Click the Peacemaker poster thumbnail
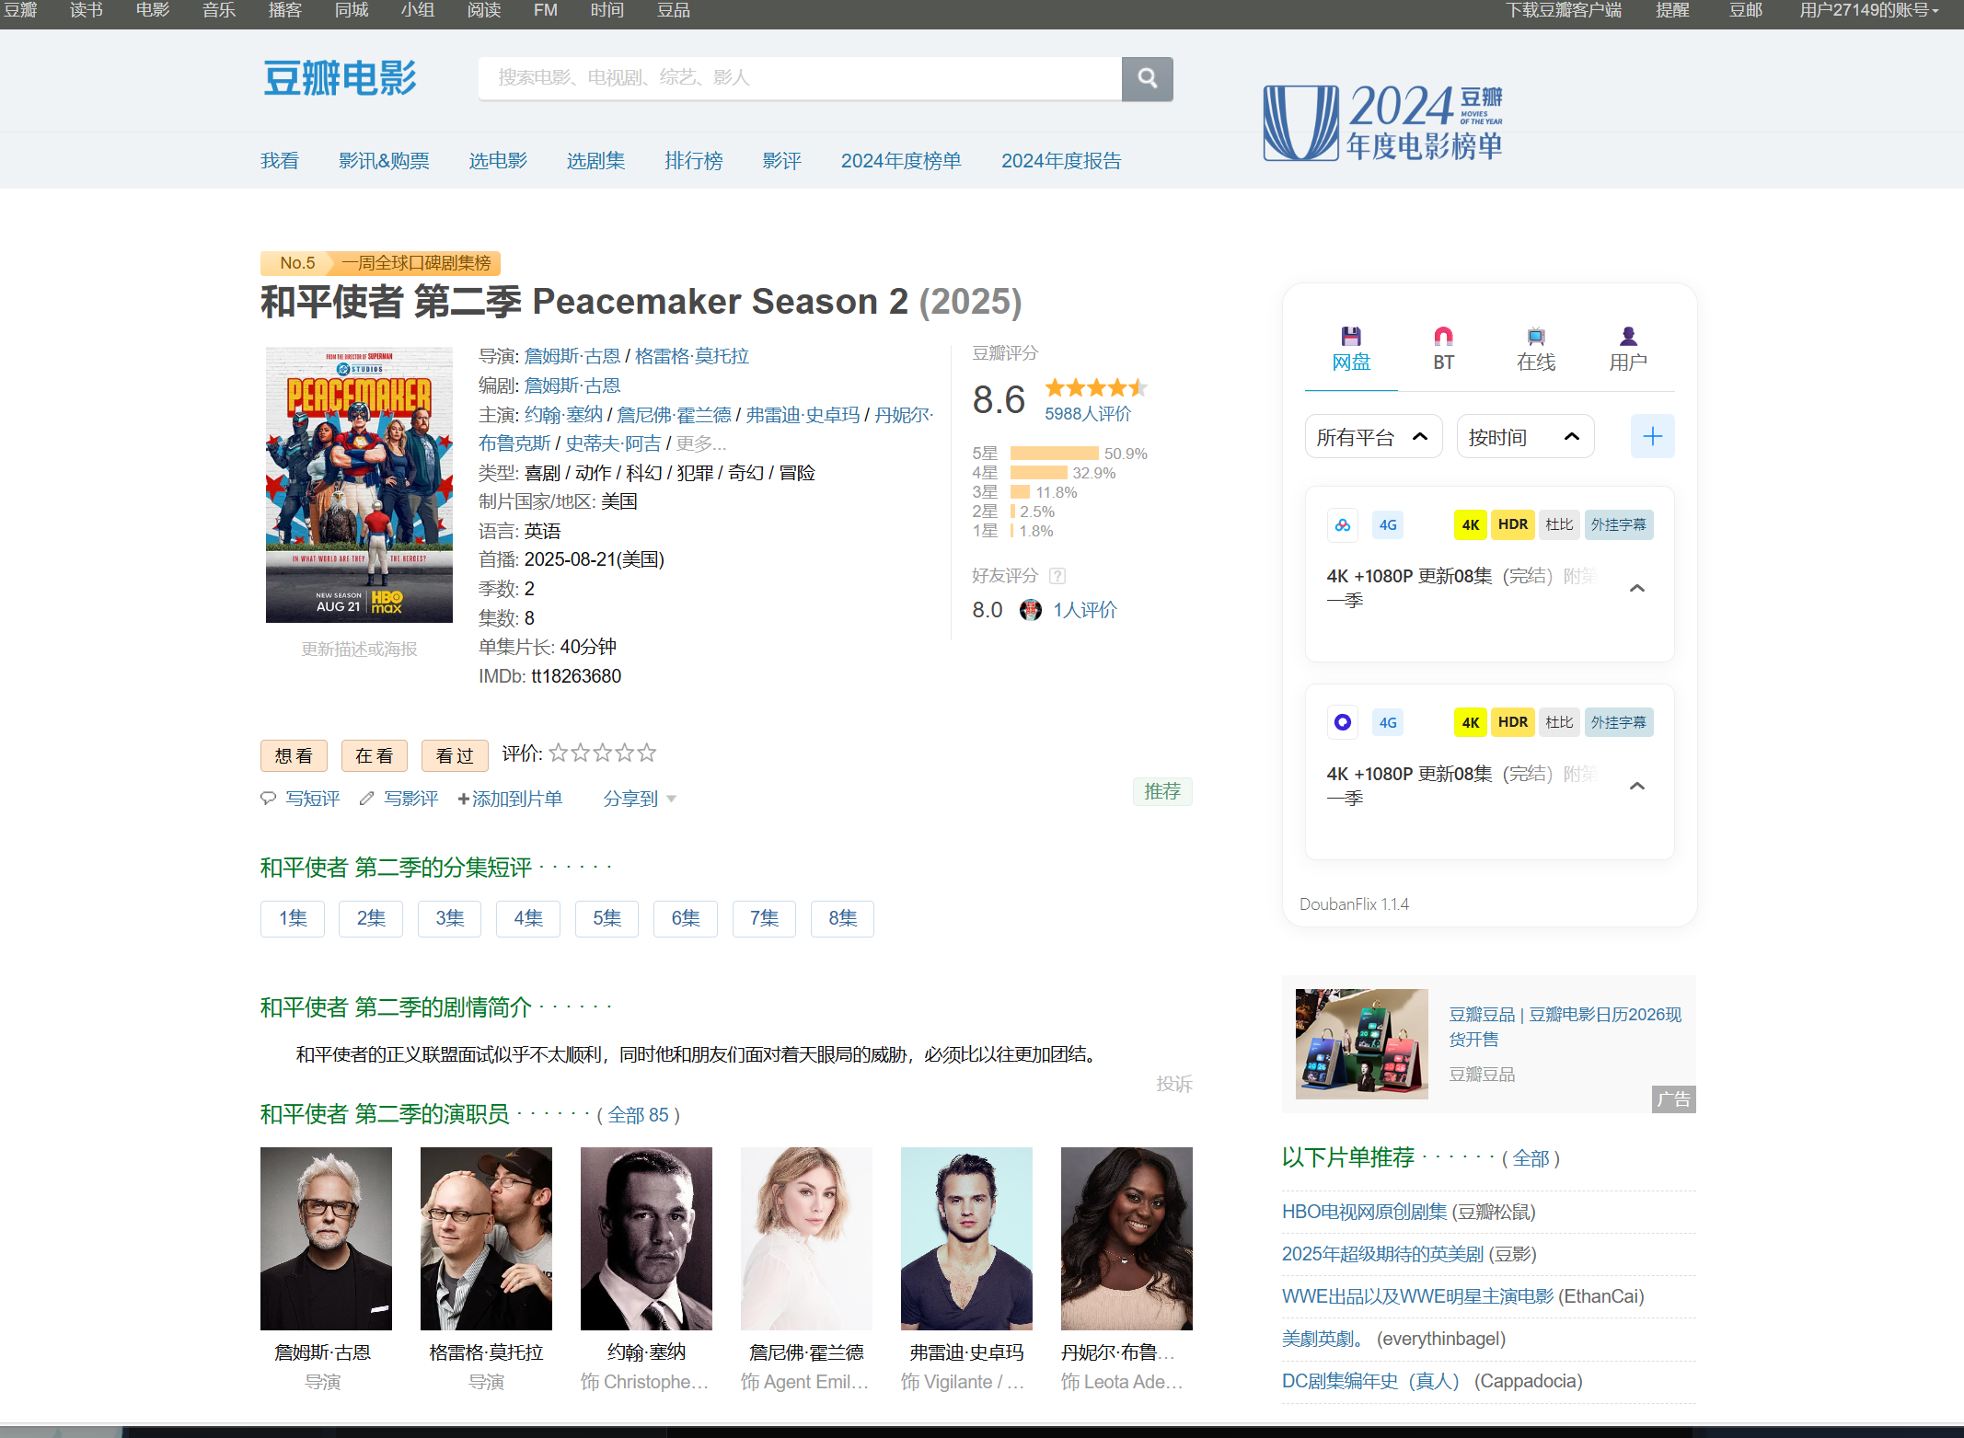Screen dimensions: 1964x1438 [359, 485]
